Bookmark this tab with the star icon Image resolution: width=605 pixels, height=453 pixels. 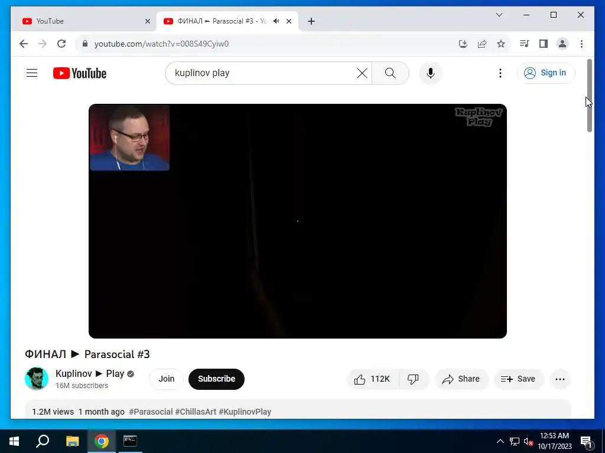point(501,44)
